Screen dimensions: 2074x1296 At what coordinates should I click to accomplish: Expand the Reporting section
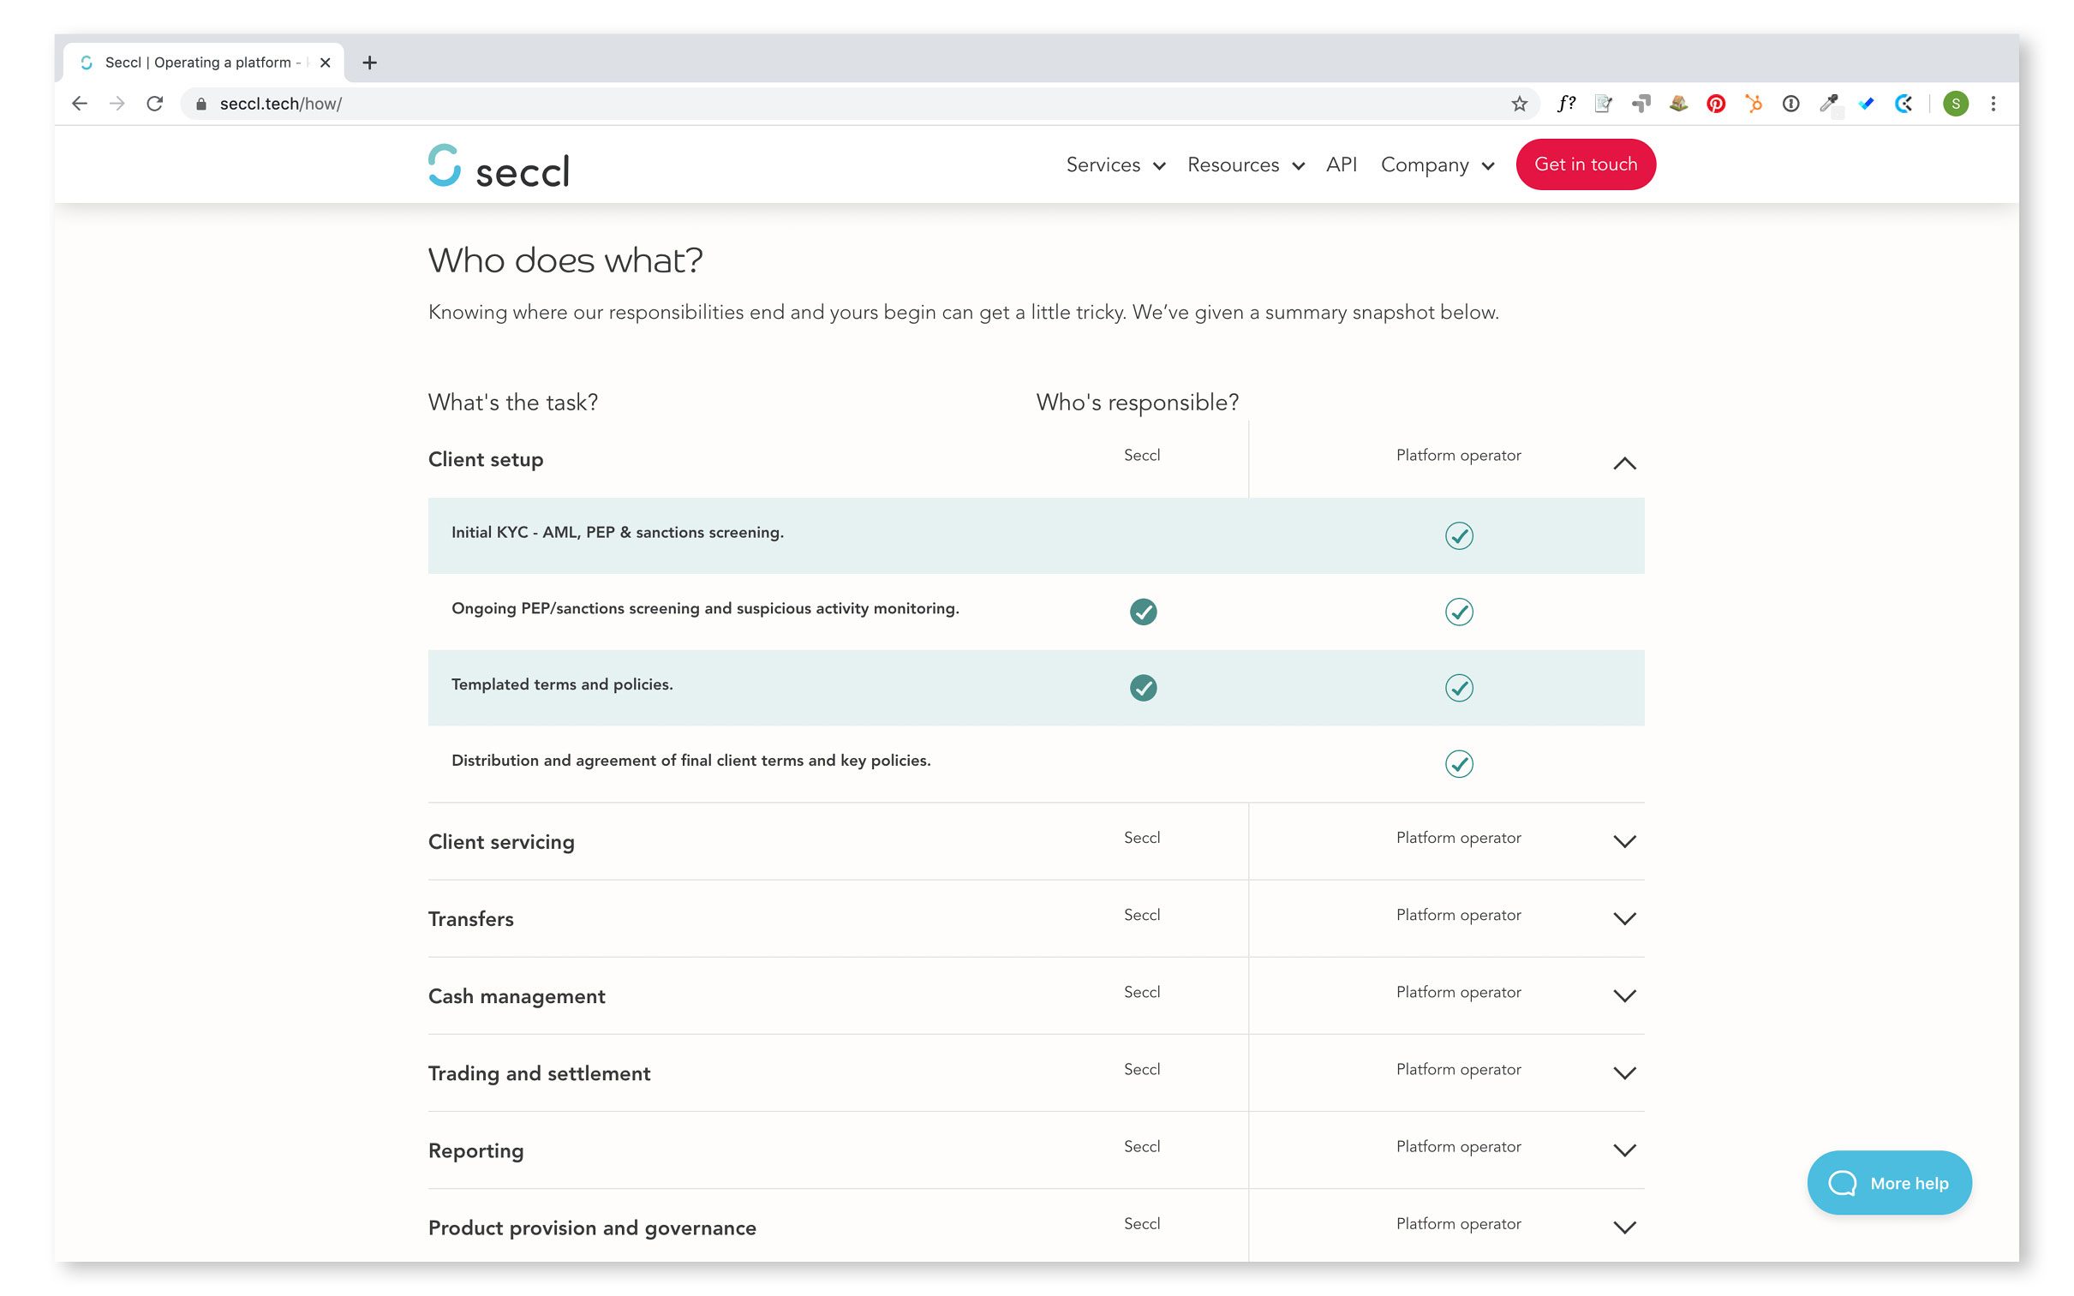pos(1626,1150)
